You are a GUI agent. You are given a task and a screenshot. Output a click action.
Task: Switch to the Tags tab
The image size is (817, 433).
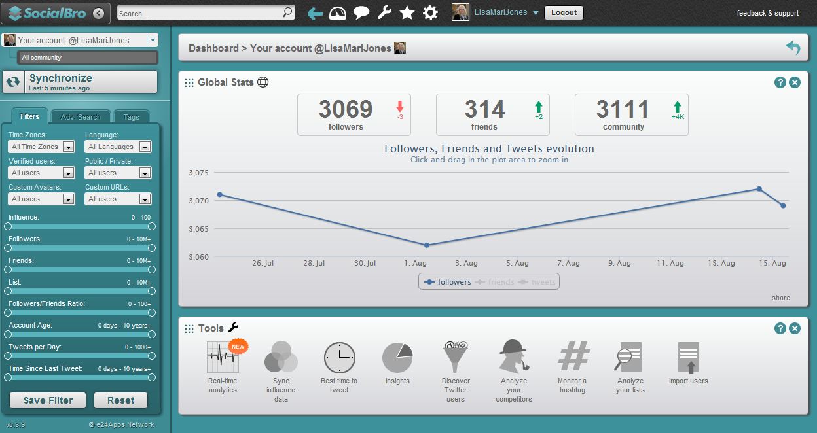[132, 116]
